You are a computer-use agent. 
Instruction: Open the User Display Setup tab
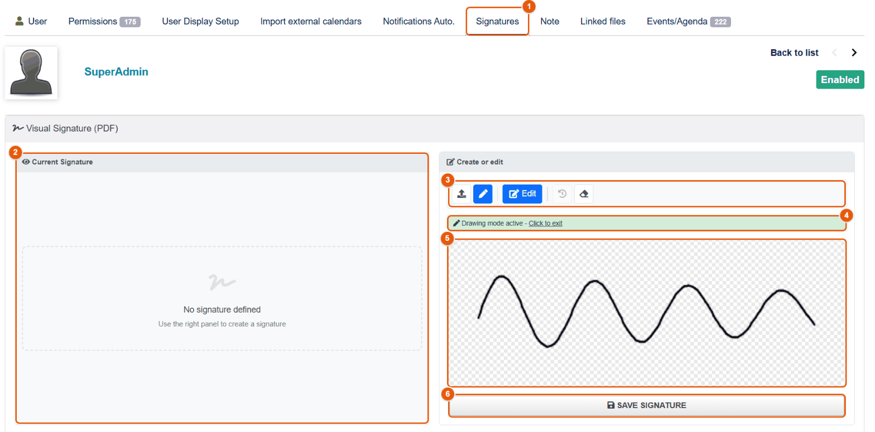[x=200, y=21]
